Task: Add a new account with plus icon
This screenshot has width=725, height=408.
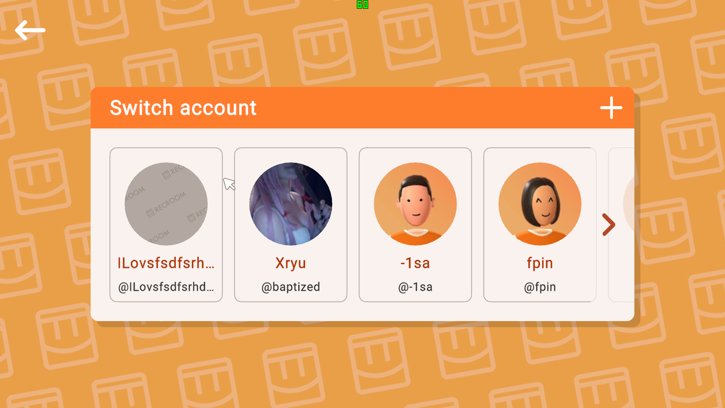Action: click(611, 108)
